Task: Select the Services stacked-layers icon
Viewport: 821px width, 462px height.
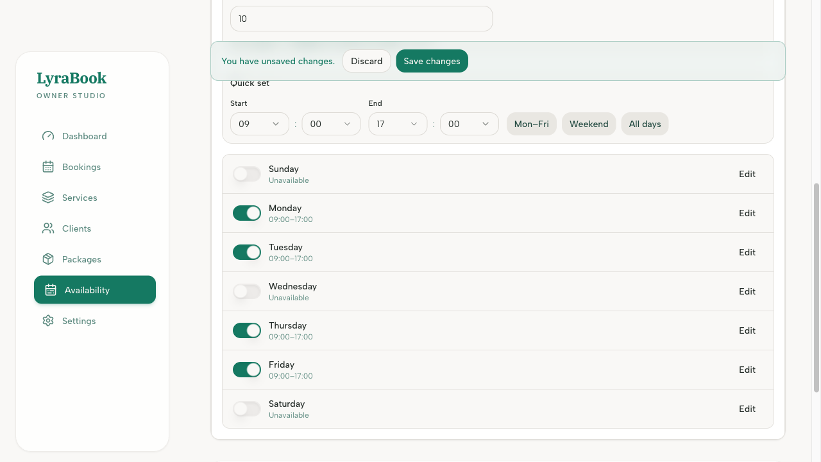Action: [48, 198]
